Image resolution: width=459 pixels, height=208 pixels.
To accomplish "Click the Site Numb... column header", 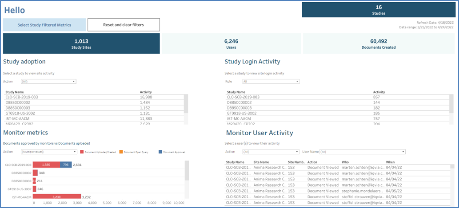I will (297, 162).
